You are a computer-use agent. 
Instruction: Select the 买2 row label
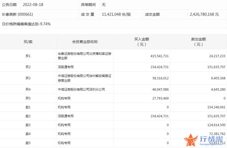tap(28, 67)
